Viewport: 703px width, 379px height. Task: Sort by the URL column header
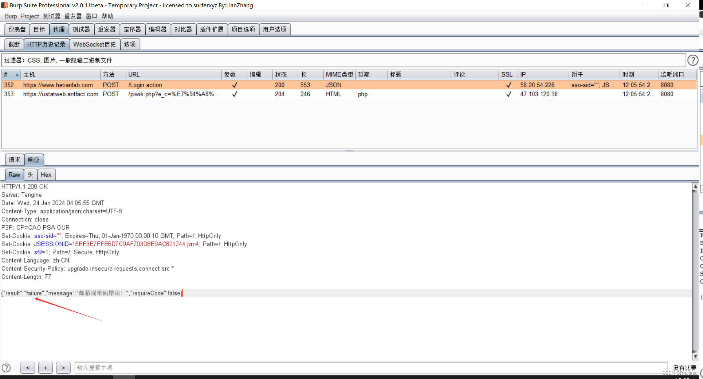[173, 74]
